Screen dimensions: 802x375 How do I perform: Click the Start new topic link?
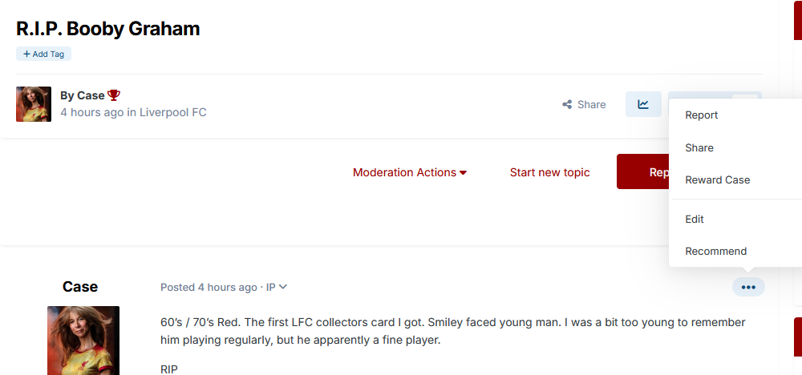[549, 172]
